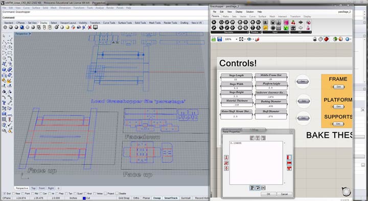Select the cherry icon in the Util panel

tap(293, 22)
